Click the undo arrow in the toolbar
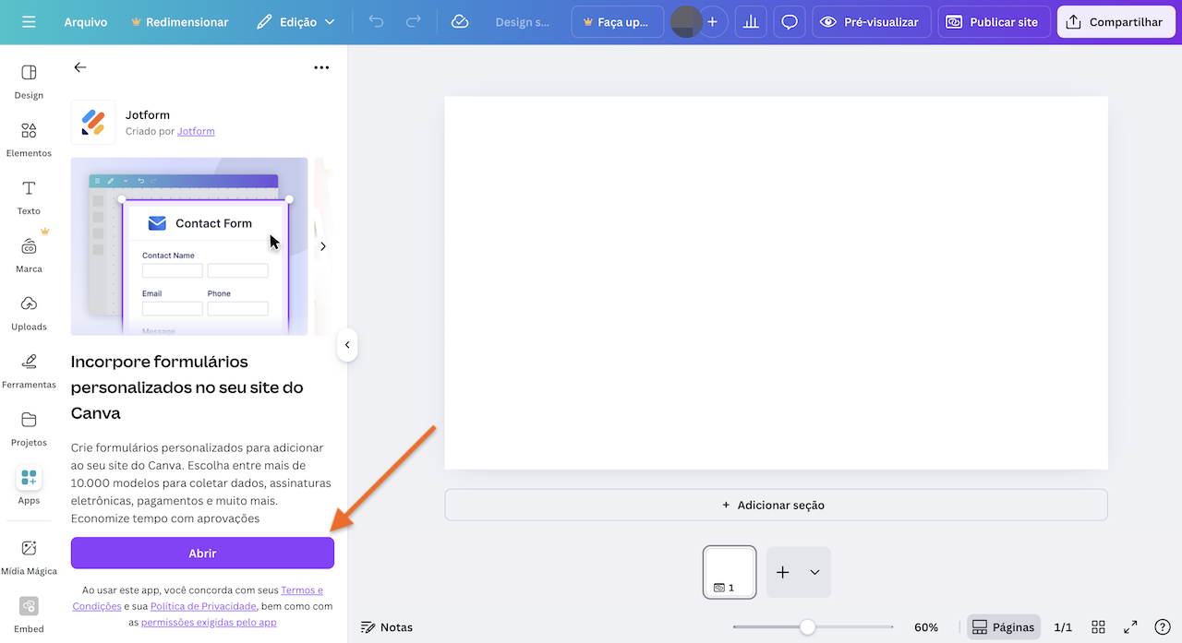Screen dimensions: 1182x643 click(x=376, y=21)
